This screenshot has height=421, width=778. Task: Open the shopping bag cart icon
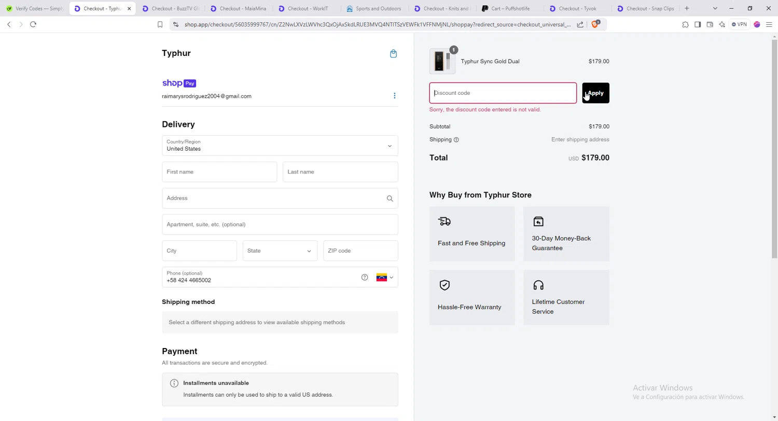click(393, 53)
